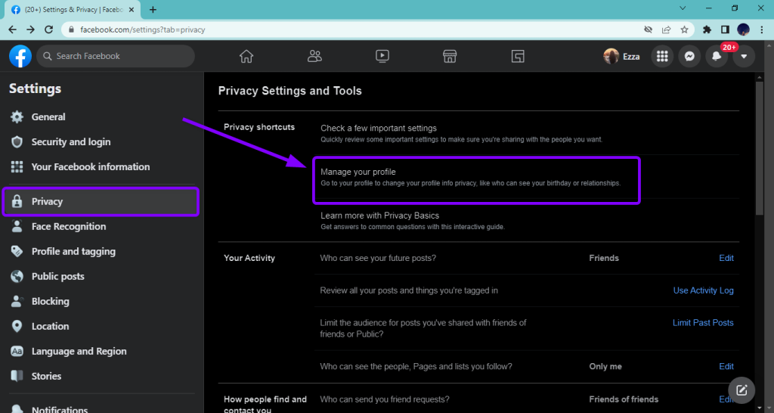
Task: Open the Home feed icon
Action: coord(246,56)
